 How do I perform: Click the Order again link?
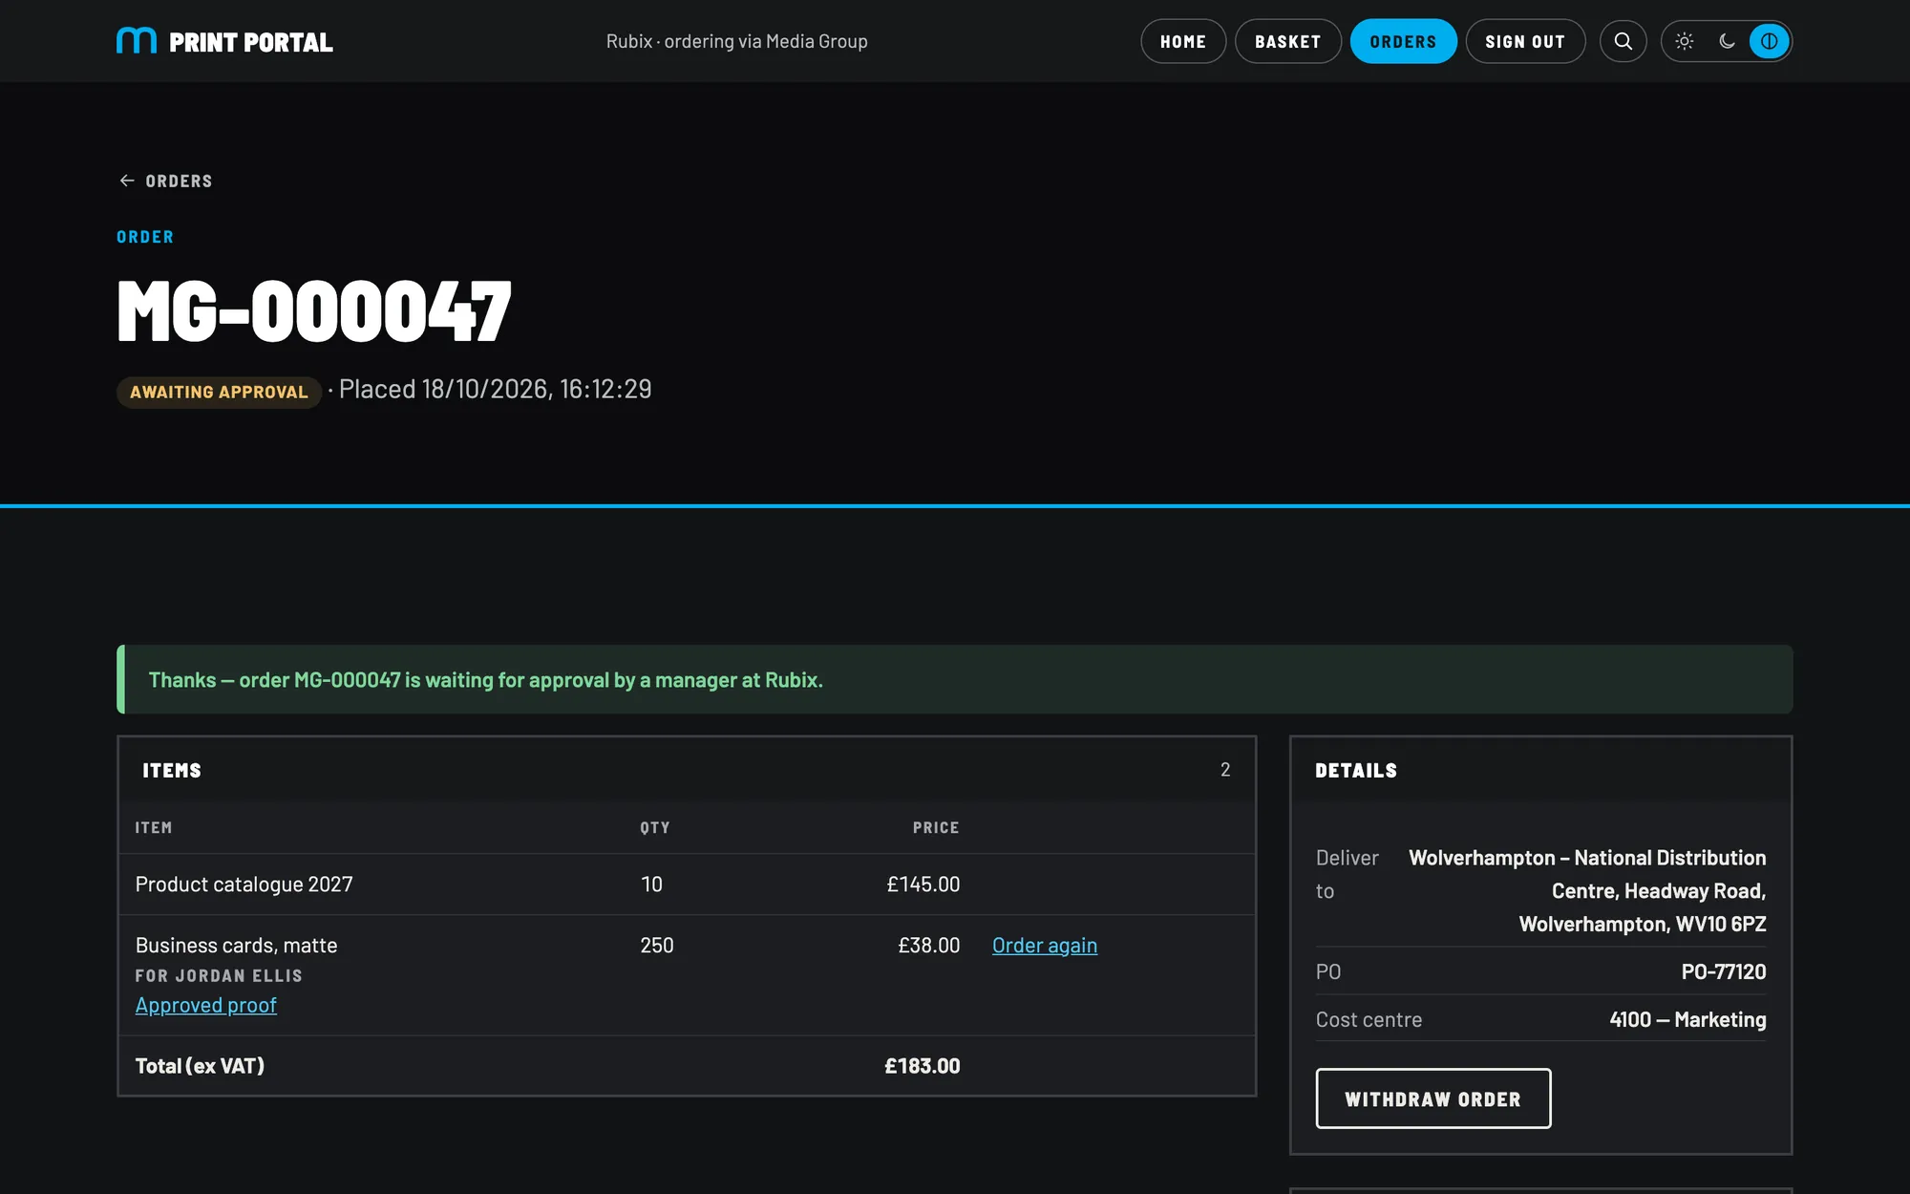(x=1045, y=946)
